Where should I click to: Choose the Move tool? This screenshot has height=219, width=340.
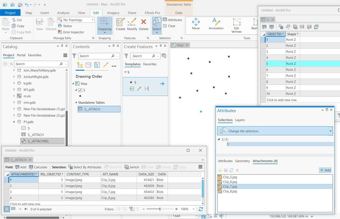pos(196,24)
